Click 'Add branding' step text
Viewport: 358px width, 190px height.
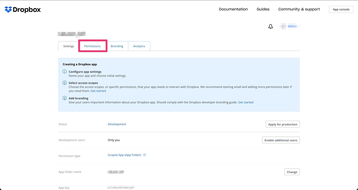(78, 98)
